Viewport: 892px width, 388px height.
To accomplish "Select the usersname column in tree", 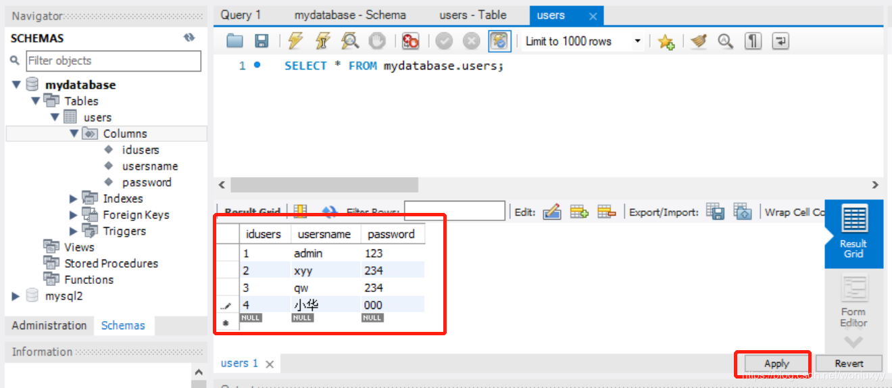I will [x=150, y=166].
